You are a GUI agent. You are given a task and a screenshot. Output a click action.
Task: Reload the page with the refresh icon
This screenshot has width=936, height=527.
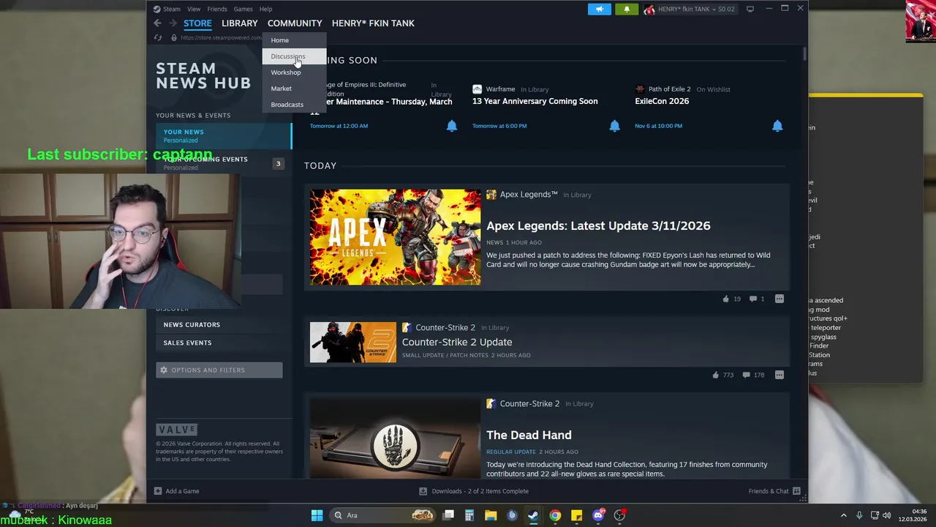158,37
